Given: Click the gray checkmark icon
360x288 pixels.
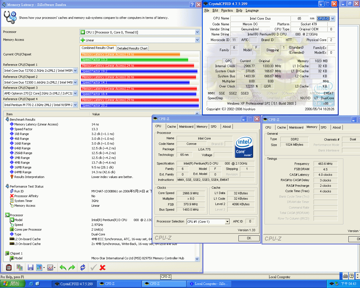Looking at the screenshot, I should click(94, 267).
